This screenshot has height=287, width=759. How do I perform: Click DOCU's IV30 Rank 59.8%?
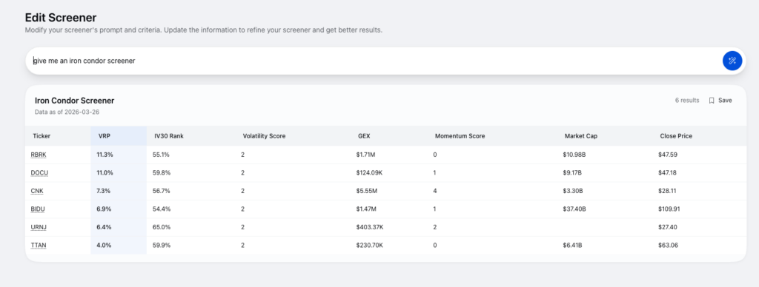point(162,172)
